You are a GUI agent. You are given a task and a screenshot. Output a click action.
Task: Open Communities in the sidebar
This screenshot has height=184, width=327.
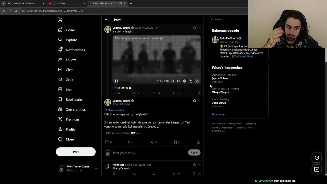pyautogui.click(x=72, y=109)
